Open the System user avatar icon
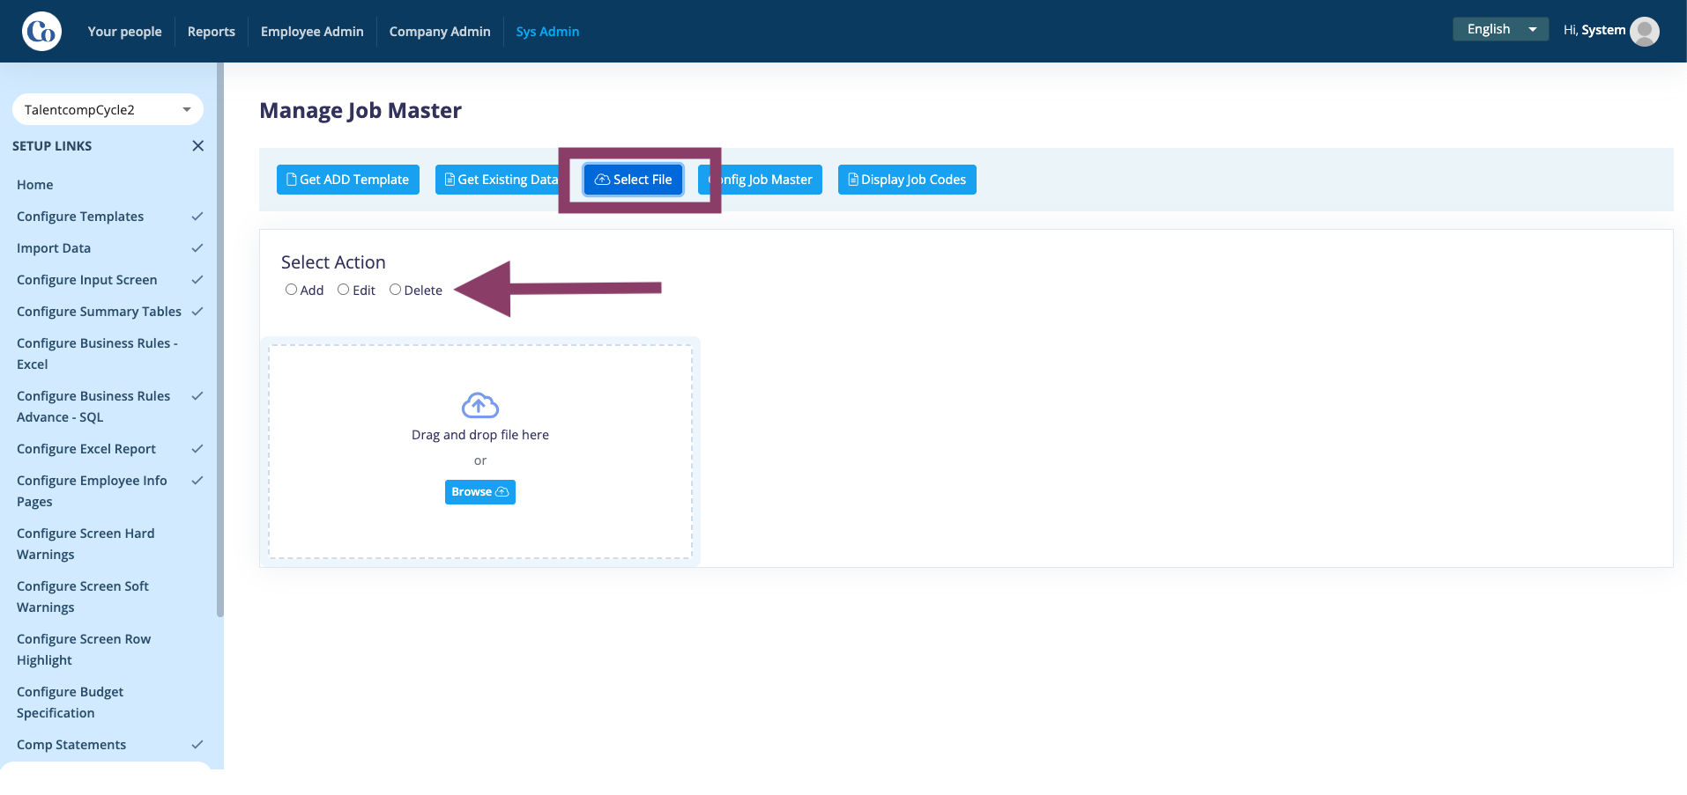The width and height of the screenshot is (1687, 795). [1645, 32]
